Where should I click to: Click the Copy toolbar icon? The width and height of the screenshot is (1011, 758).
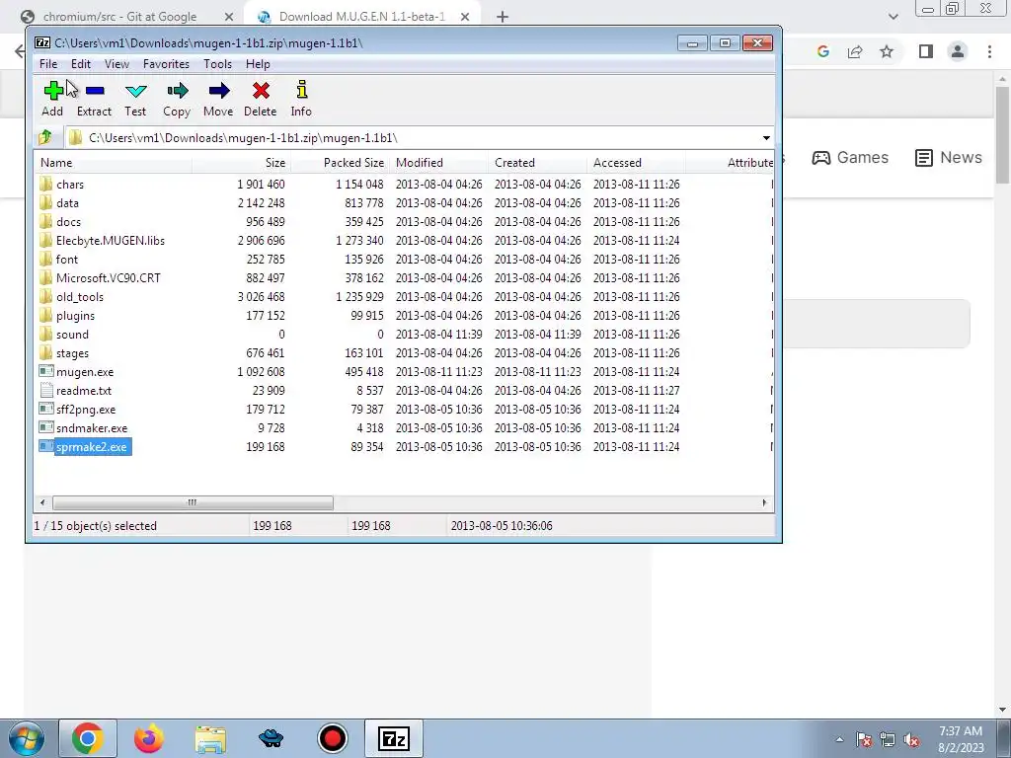177,90
